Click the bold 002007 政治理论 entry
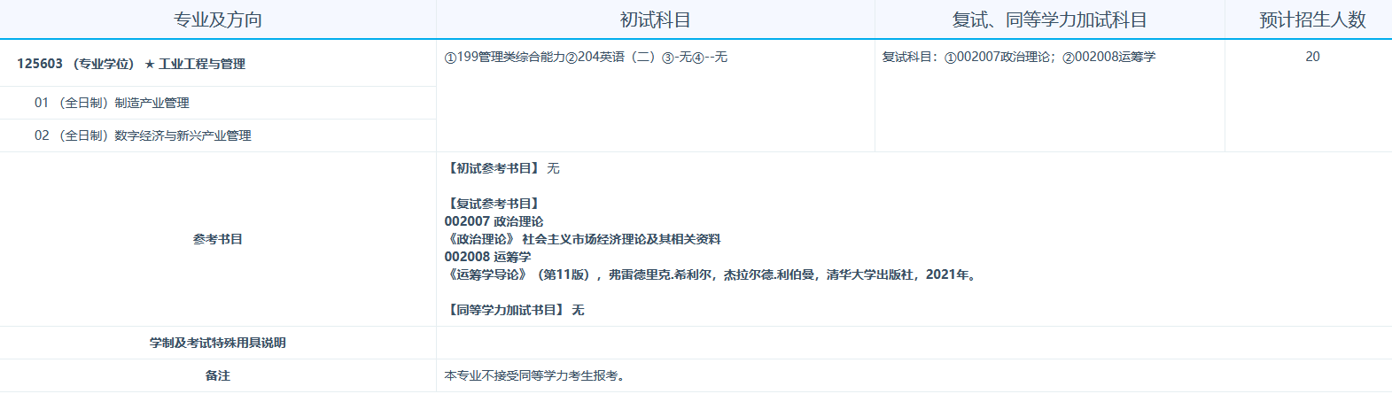Screen dimensions: 1392x394 point(494,221)
